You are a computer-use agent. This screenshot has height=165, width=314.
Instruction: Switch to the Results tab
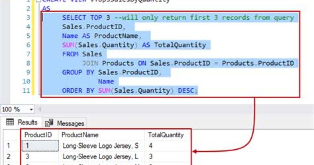tap(22, 122)
